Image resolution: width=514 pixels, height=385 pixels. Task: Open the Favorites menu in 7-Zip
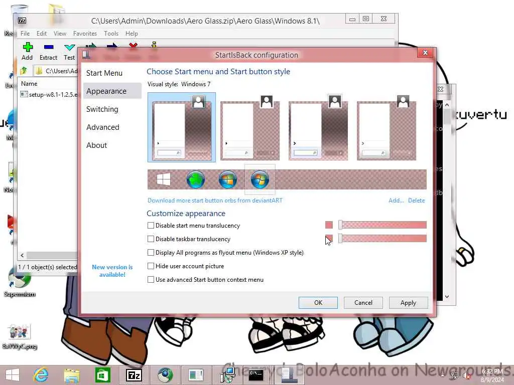pyautogui.click(x=85, y=34)
